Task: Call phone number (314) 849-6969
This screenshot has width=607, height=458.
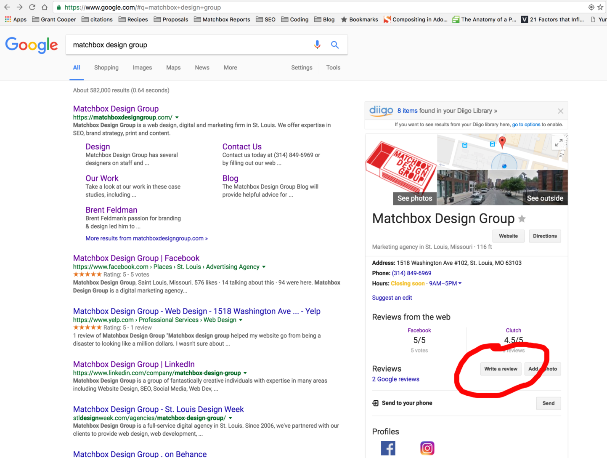Action: coord(411,273)
